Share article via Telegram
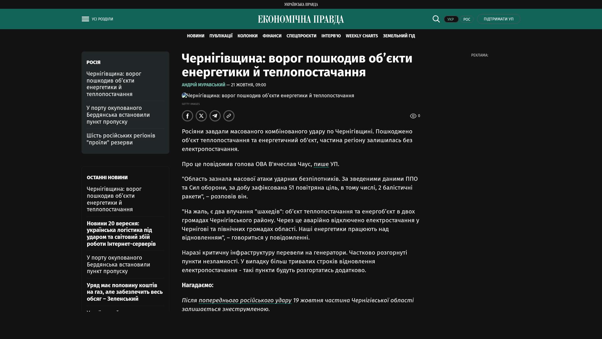The width and height of the screenshot is (602, 339). tap(215, 116)
